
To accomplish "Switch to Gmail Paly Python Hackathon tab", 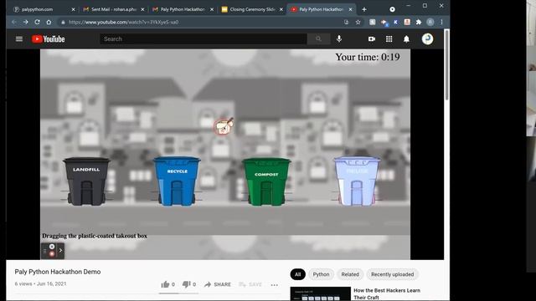I will [x=183, y=9].
